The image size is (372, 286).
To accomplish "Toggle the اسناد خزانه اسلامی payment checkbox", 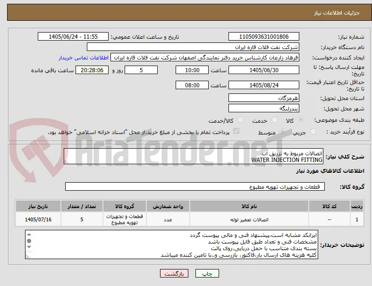I will [237, 131].
